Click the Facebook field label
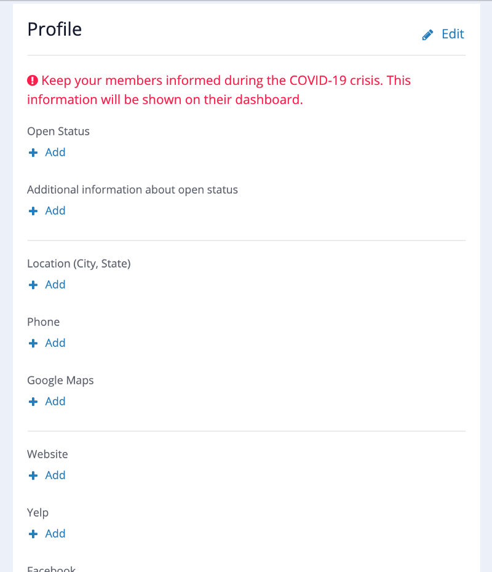Screen dimensions: 492x572 pos(52,568)
